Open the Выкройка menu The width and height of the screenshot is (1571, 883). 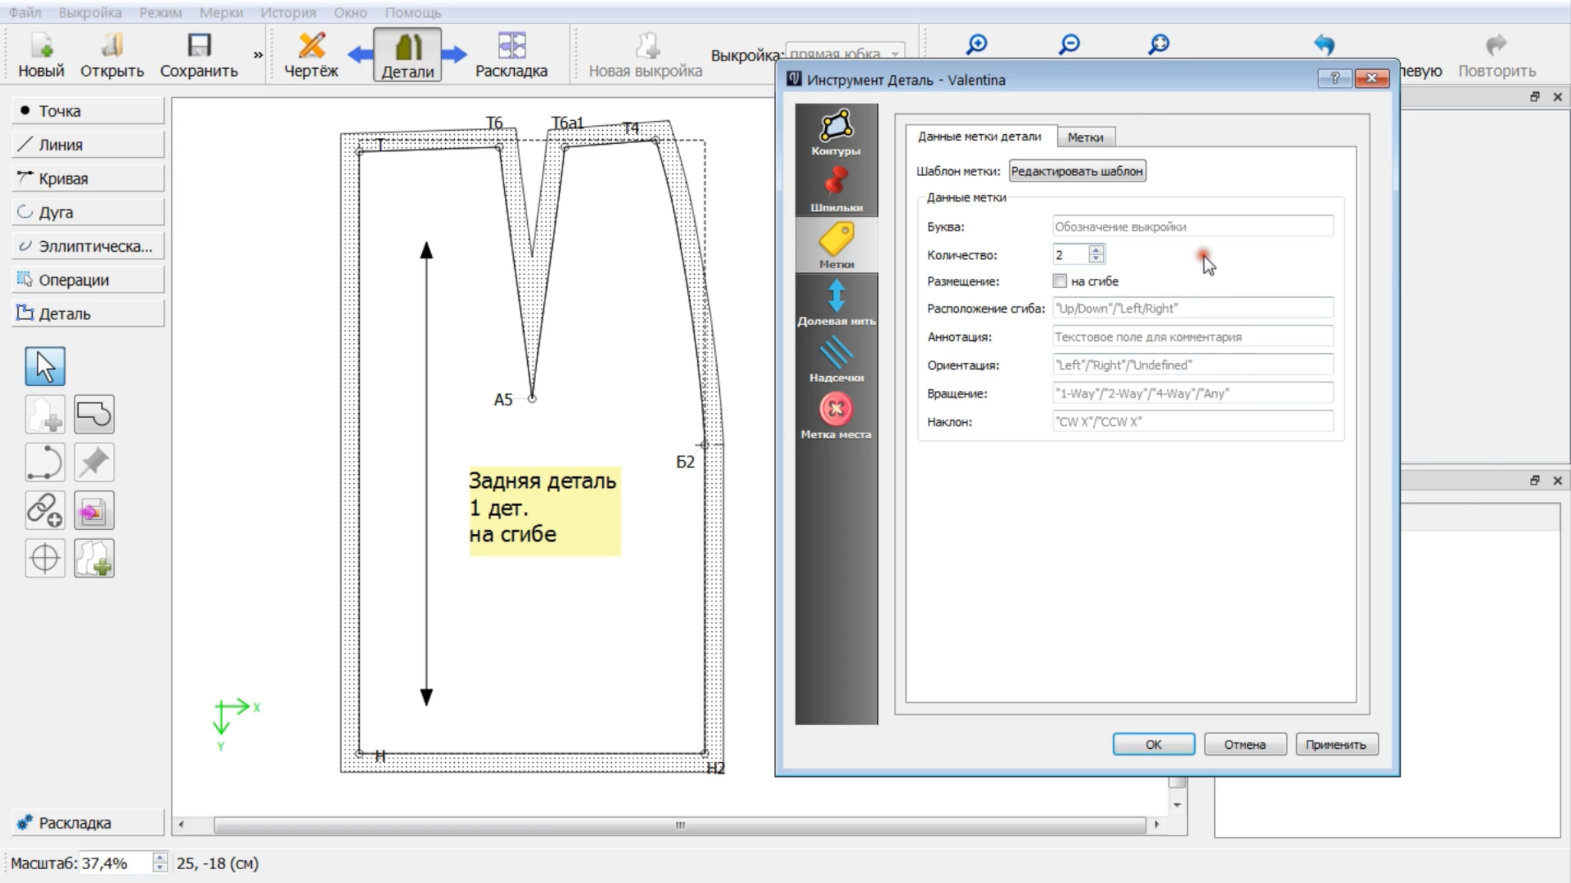click(x=90, y=13)
